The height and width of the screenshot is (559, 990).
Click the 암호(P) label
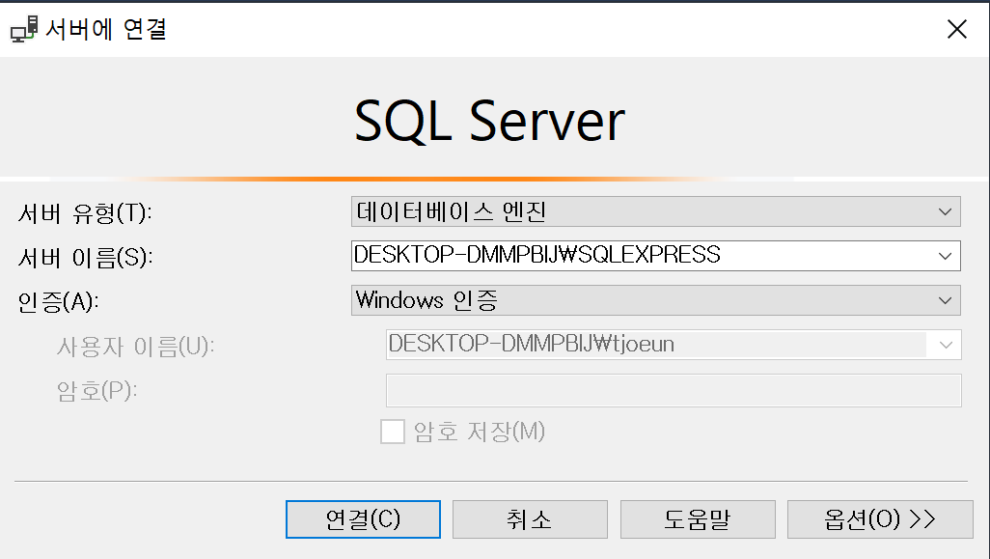tap(96, 391)
